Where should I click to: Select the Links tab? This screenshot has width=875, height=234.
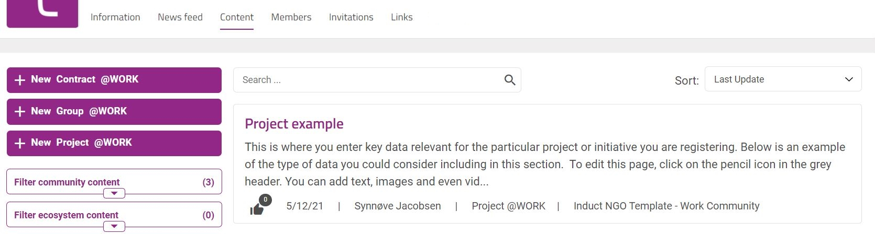point(402,17)
